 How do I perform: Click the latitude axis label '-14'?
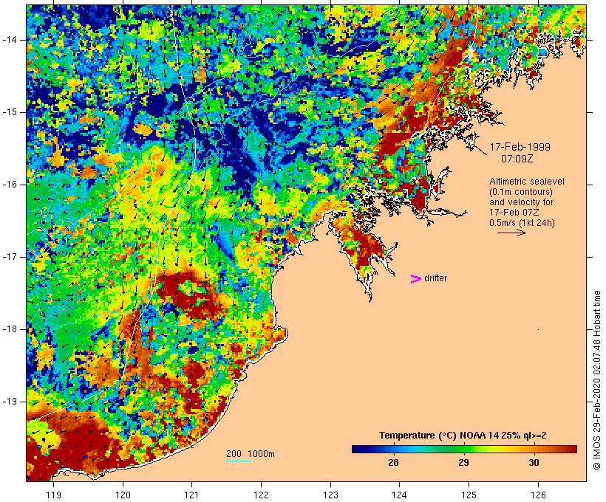[x=10, y=40]
